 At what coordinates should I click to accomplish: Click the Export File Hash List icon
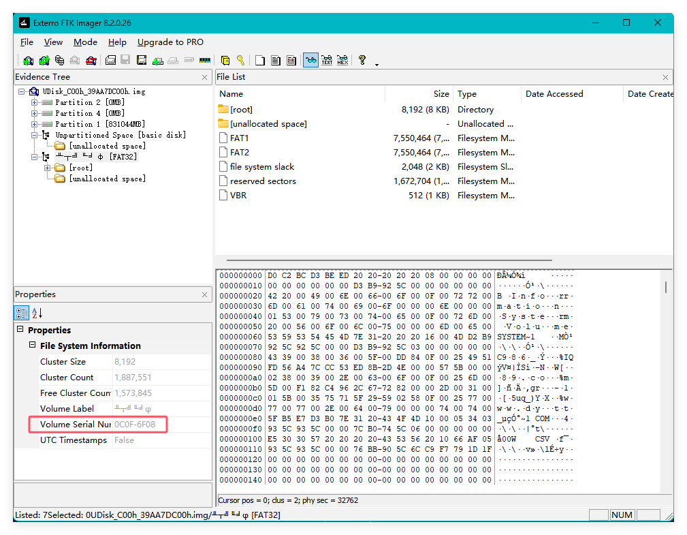point(276,61)
